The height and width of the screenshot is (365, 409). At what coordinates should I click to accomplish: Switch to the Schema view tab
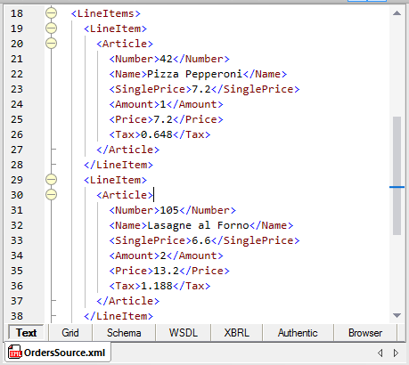tap(124, 333)
